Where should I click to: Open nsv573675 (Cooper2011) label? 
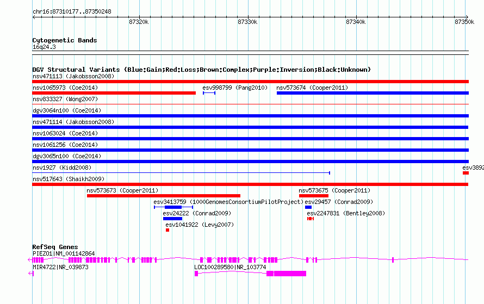334,190
